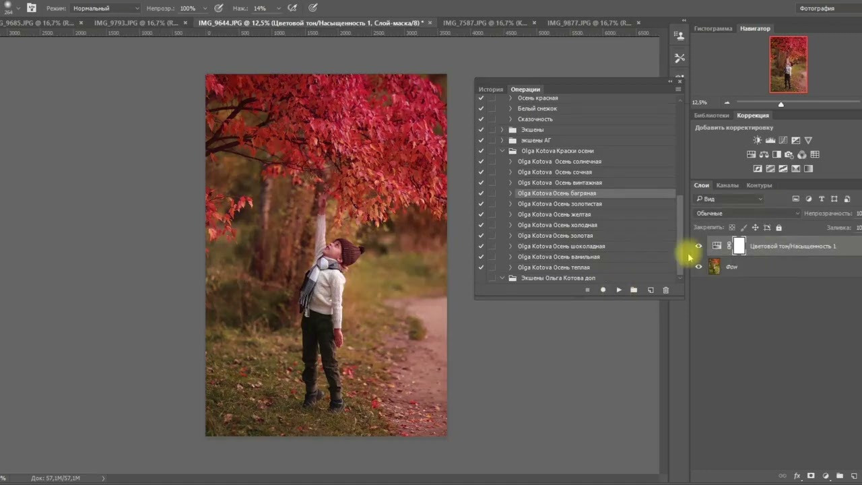Toggle visibility of Цветовой тон/Насыщенность 1 layer
Screen dimensions: 862x485
tap(698, 246)
